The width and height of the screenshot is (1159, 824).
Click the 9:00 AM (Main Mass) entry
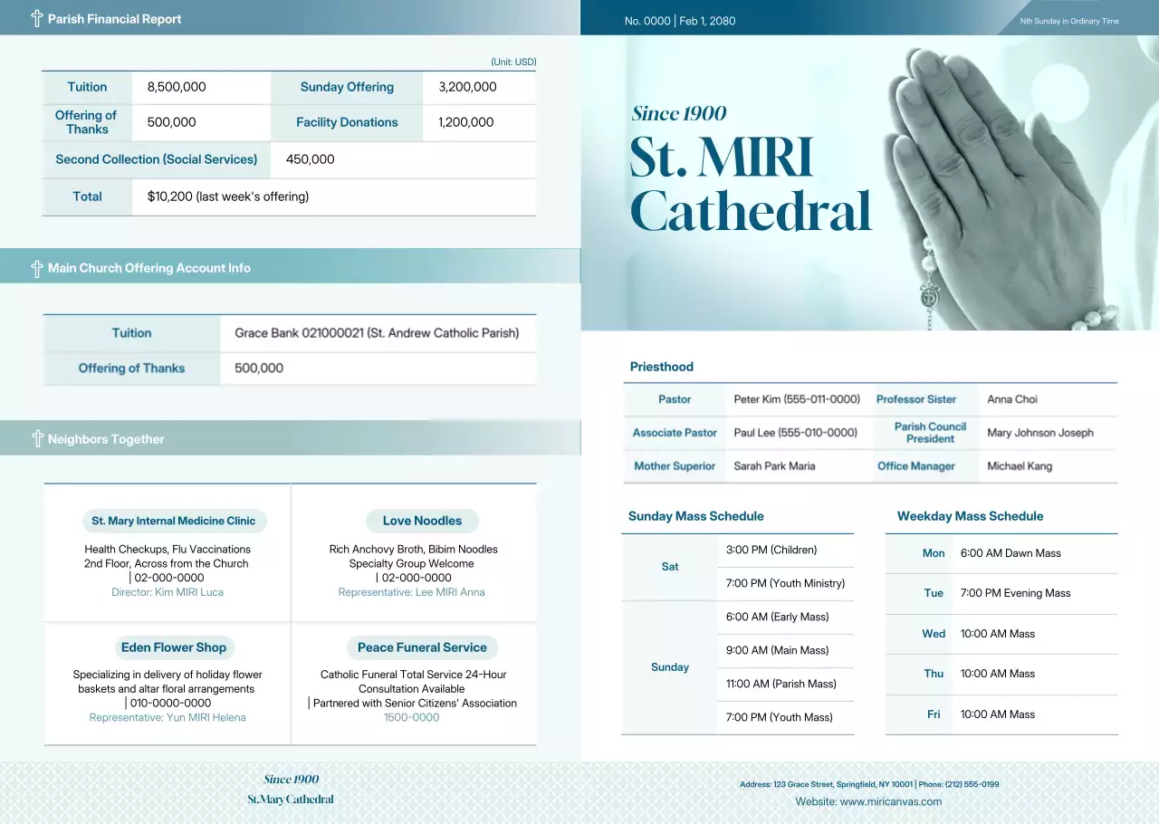pos(777,650)
